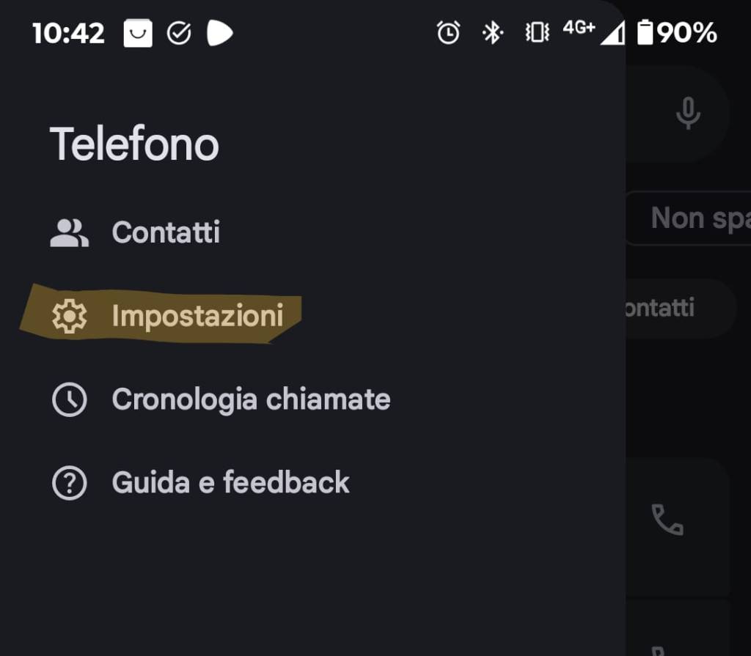Tap the alarm clock status icon
The width and height of the screenshot is (751, 656).
pyautogui.click(x=448, y=33)
